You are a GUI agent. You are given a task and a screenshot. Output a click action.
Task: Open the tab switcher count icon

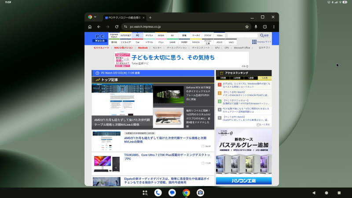[x=265, y=27]
